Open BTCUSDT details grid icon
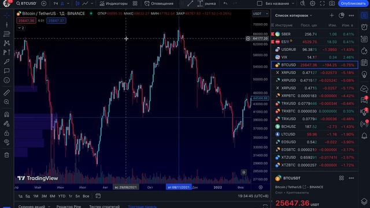 (342, 179)
